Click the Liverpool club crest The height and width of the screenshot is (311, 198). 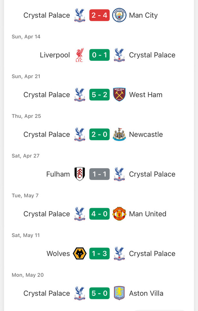80,55
